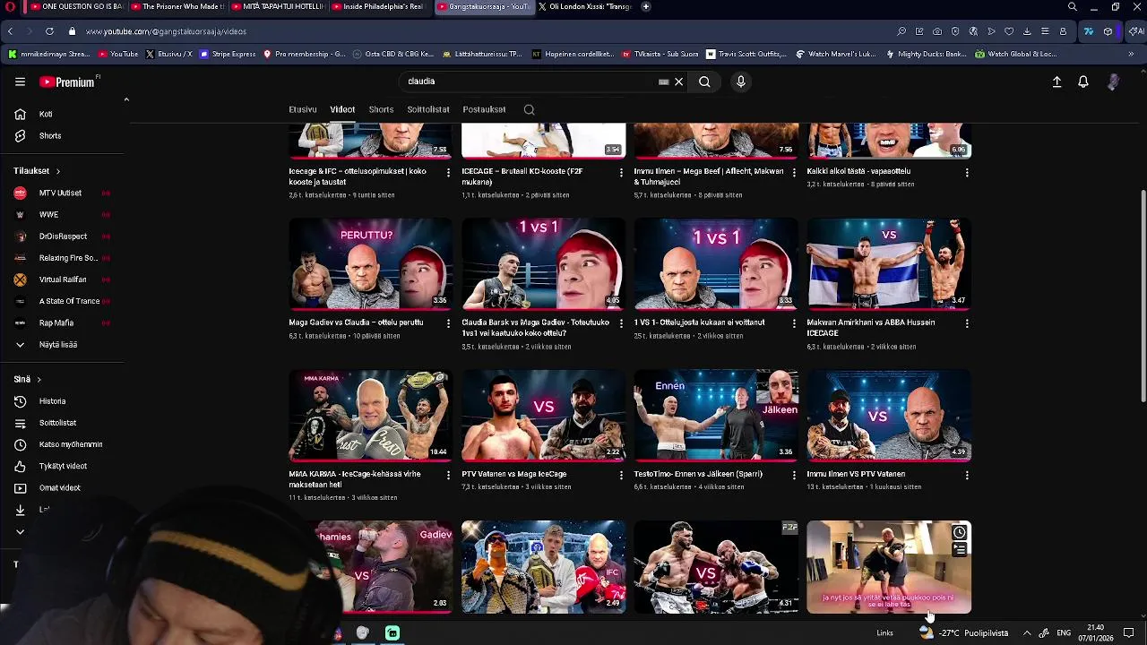Go back with browser back arrow

[x=10, y=31]
